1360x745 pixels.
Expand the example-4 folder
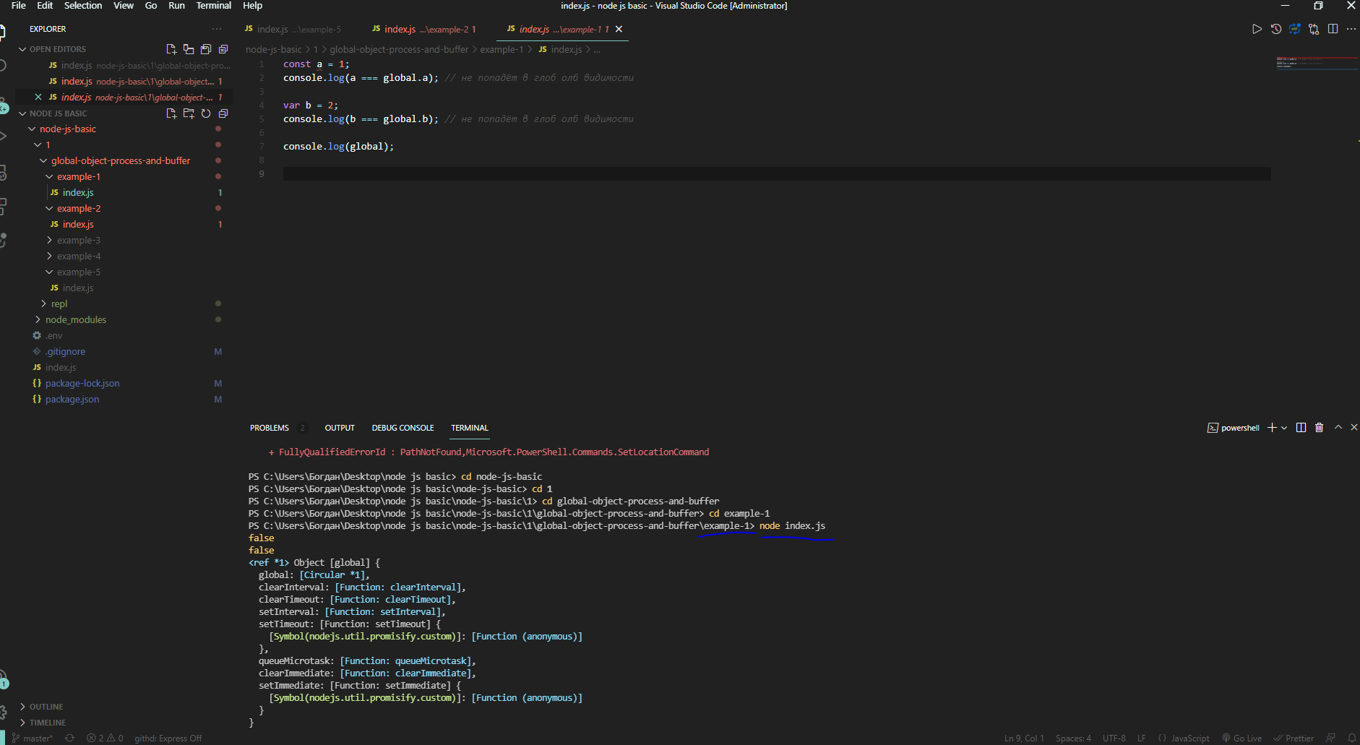pyautogui.click(x=78, y=256)
